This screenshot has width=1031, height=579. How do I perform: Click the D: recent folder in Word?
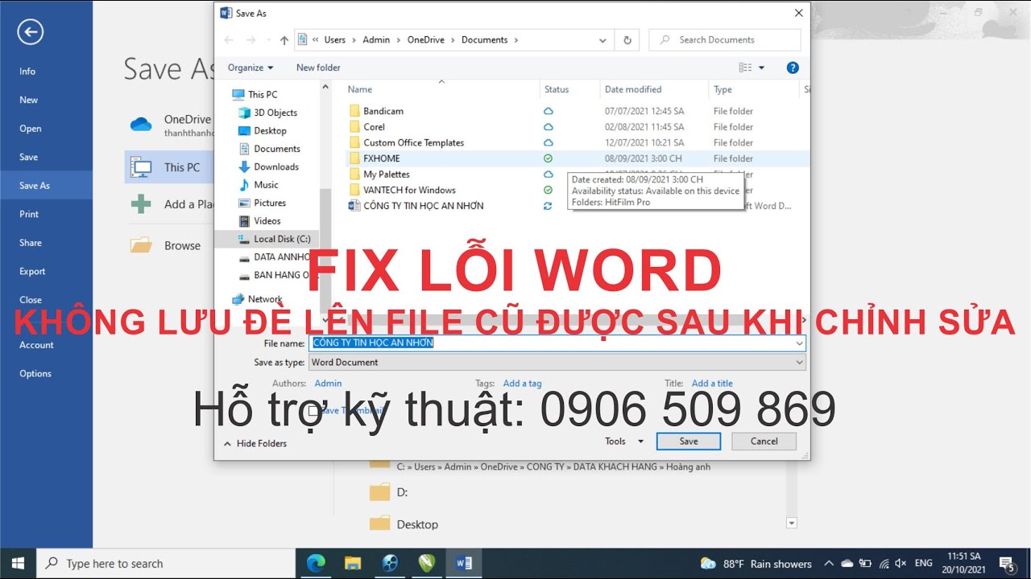(389, 492)
